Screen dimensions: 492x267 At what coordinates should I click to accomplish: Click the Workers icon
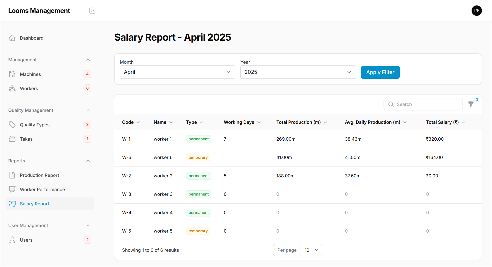click(x=12, y=88)
